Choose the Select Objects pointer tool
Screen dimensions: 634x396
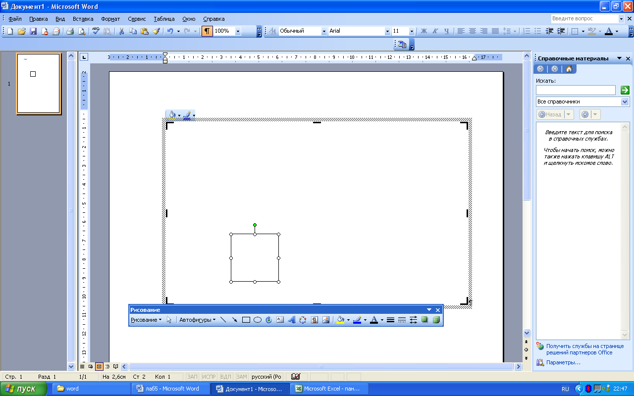coord(169,320)
